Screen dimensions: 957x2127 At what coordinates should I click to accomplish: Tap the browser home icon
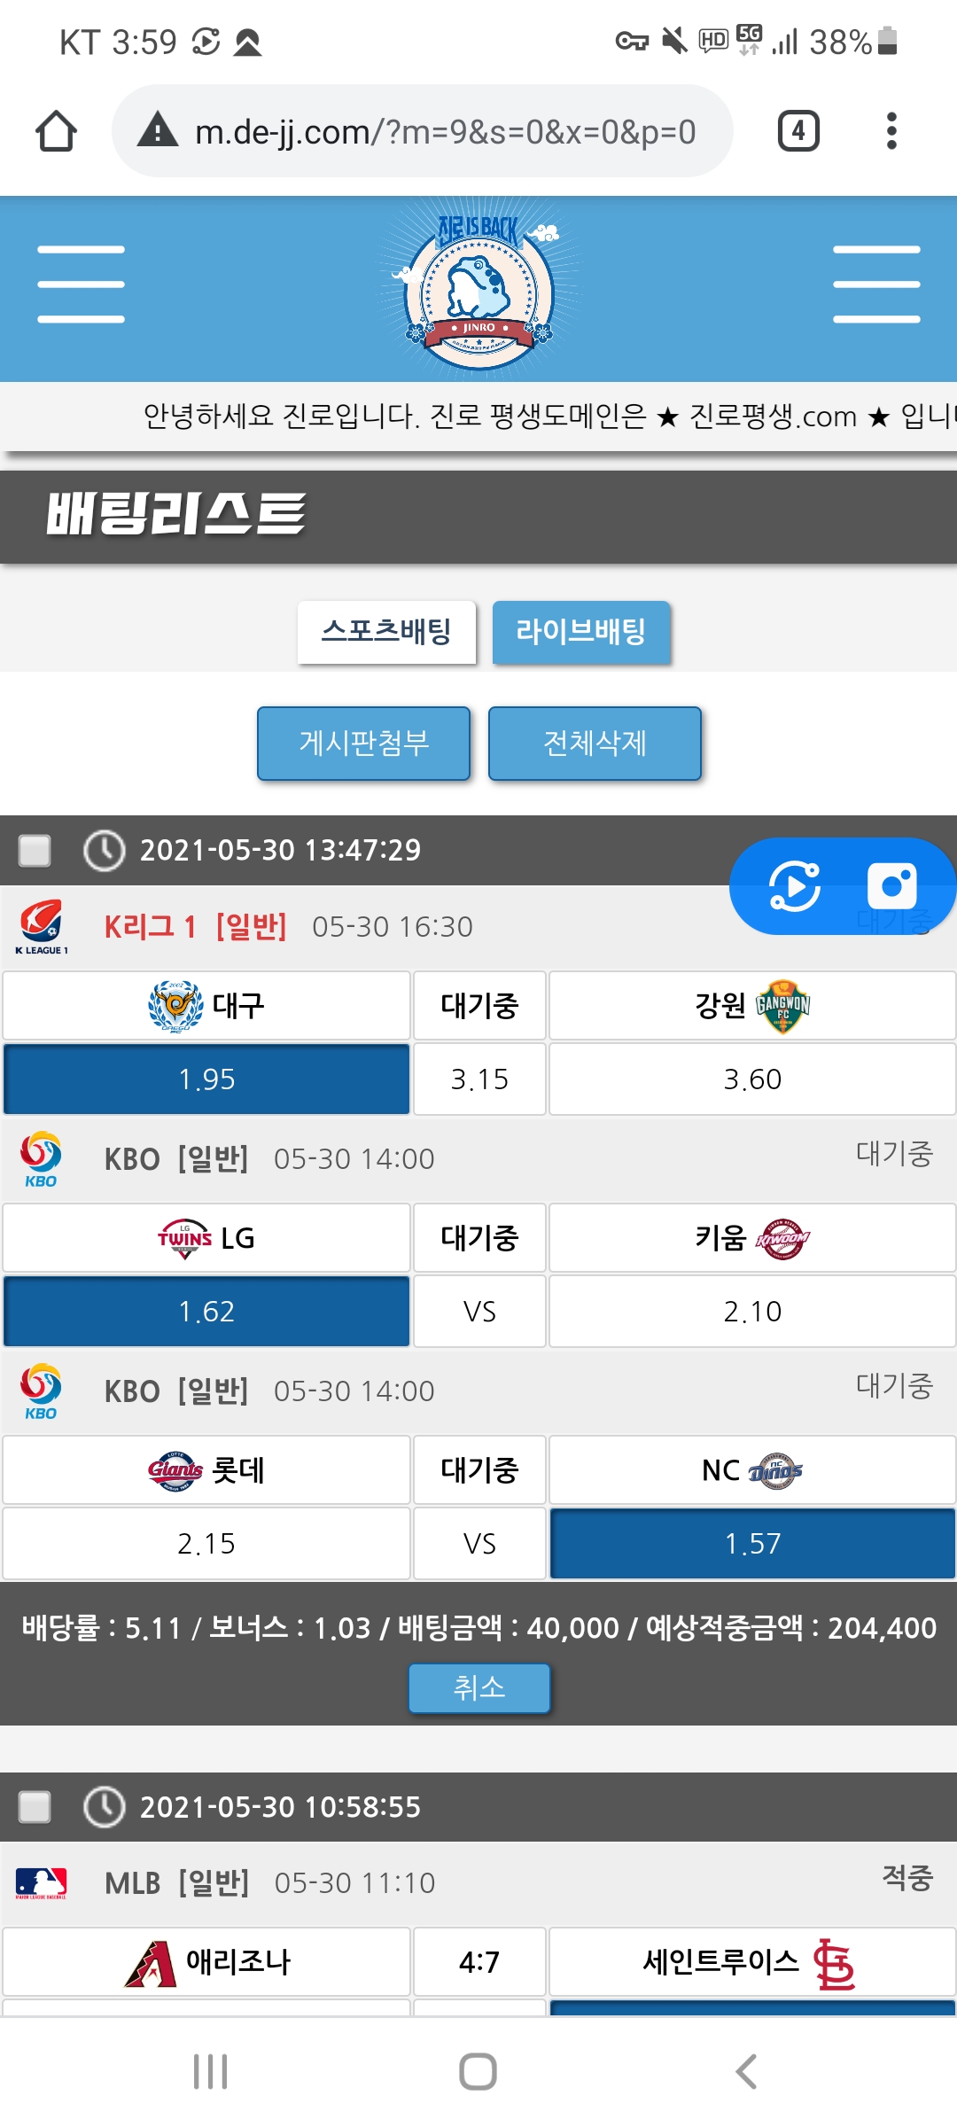56,131
